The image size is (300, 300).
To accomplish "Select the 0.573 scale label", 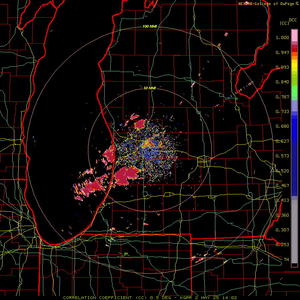I will click(x=282, y=156).
